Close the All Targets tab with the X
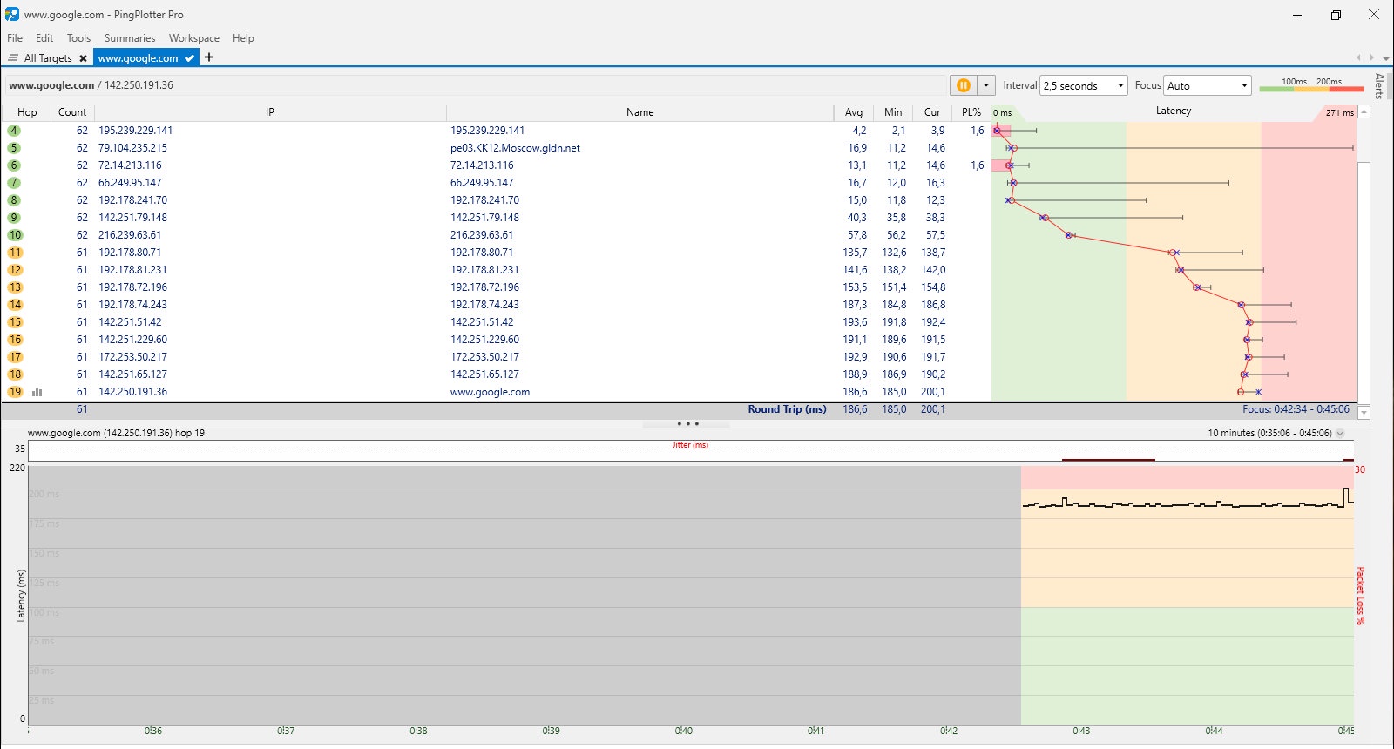 [83, 58]
